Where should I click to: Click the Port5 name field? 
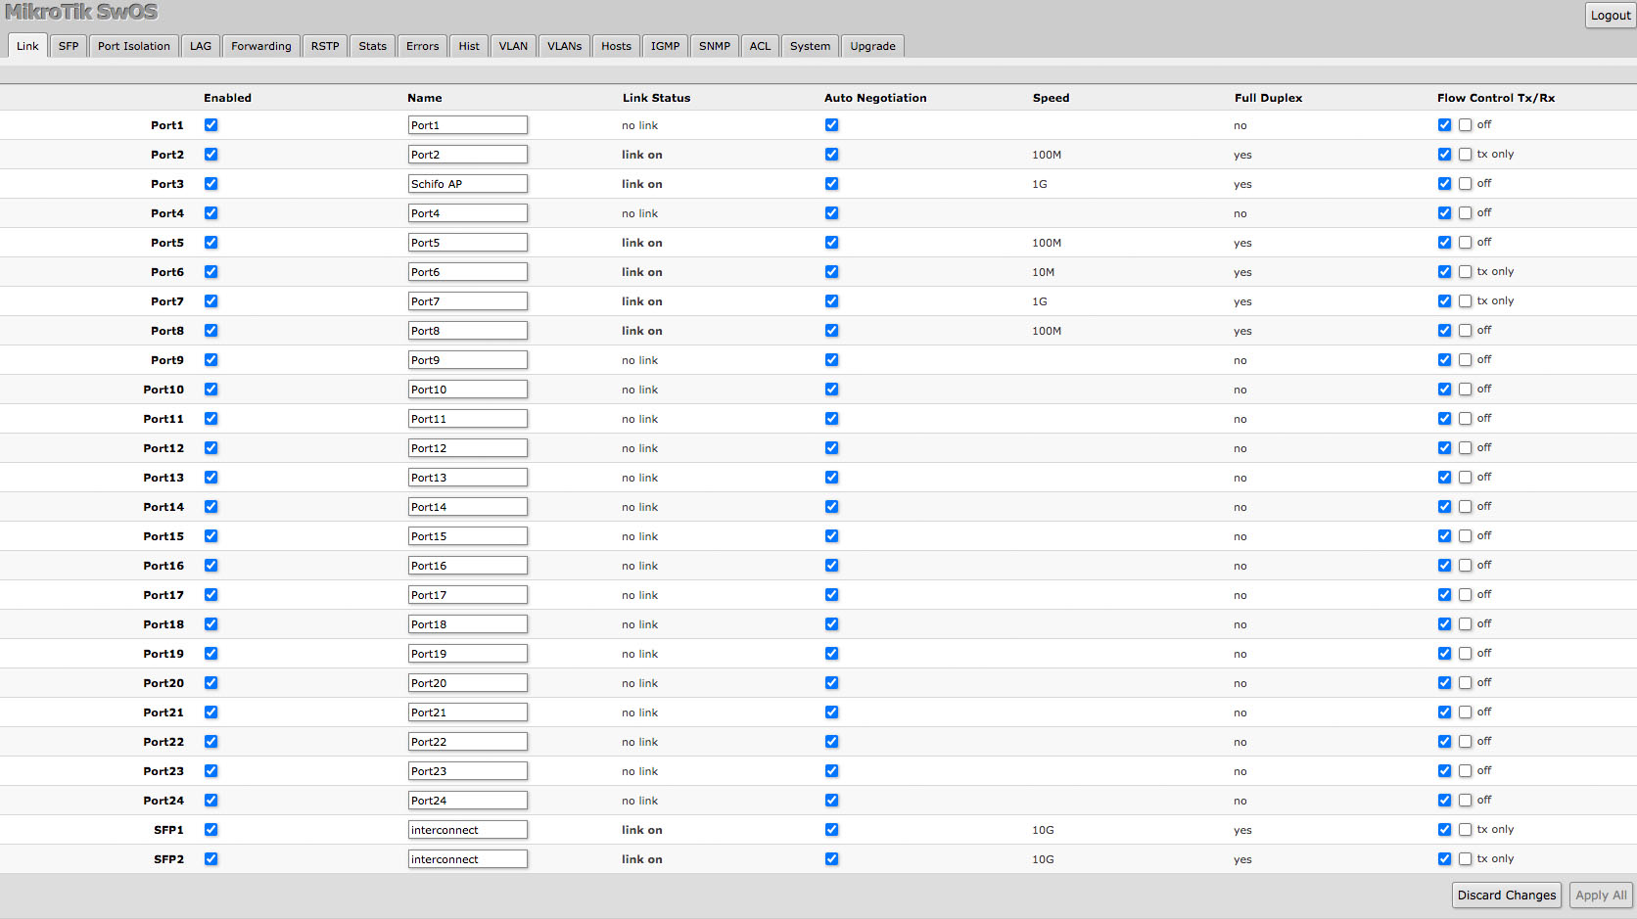click(x=468, y=243)
